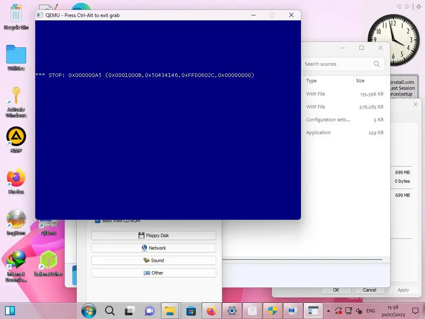Open the Other settings button
This screenshot has height=319, width=425.
(154, 273)
